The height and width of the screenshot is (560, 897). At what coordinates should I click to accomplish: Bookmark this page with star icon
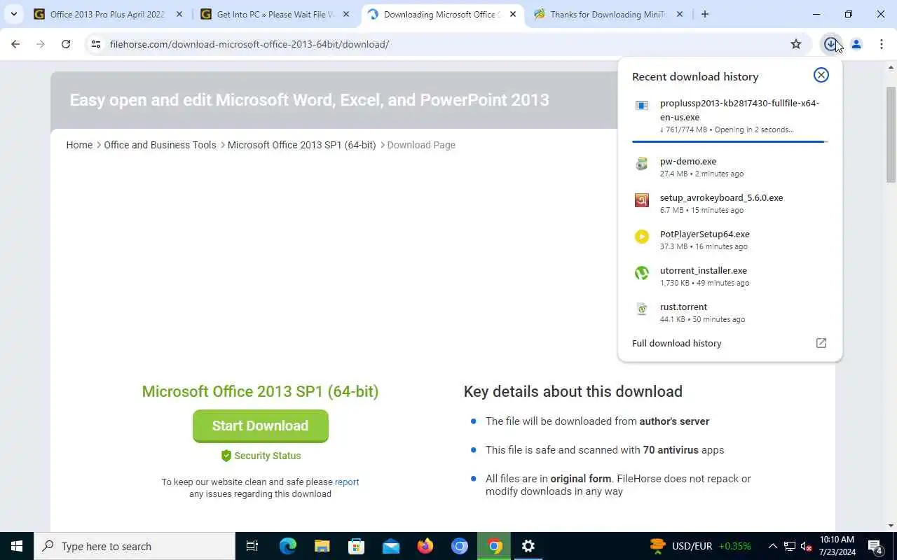click(796, 44)
